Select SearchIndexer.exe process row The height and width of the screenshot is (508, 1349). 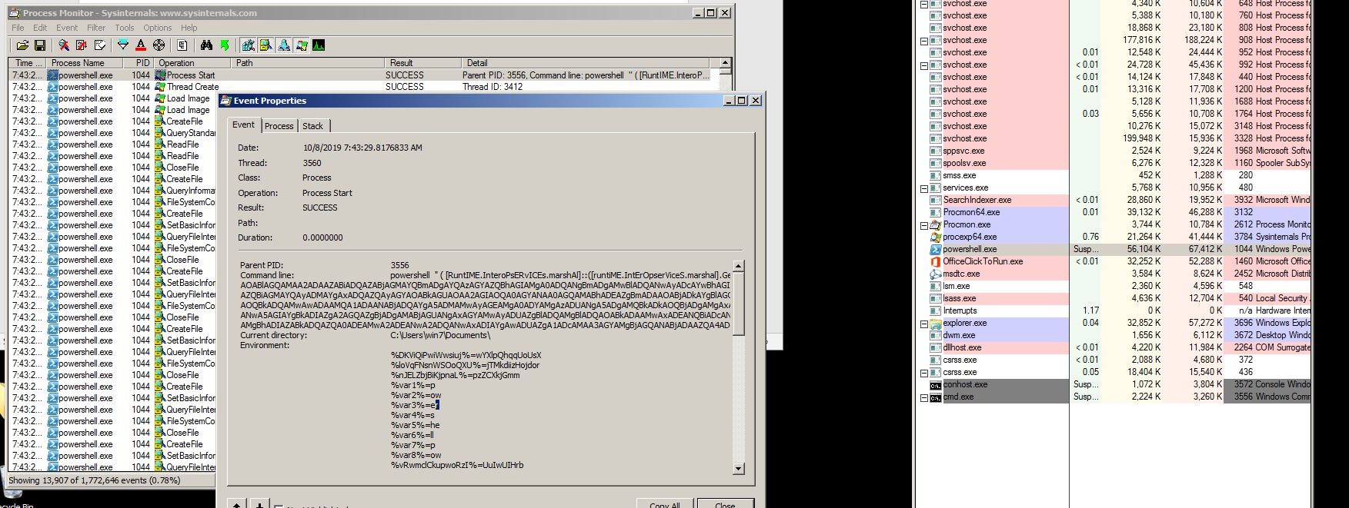tap(1120, 200)
